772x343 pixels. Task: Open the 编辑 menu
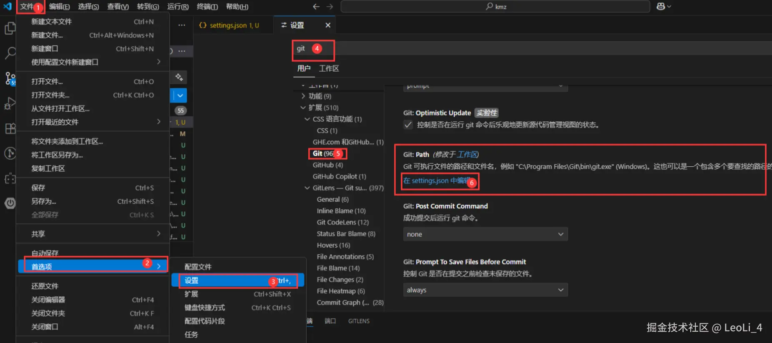pos(59,7)
